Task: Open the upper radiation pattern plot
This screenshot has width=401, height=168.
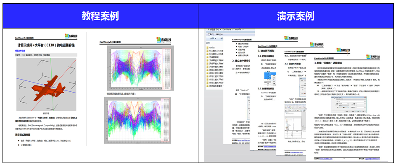Action: (140, 68)
